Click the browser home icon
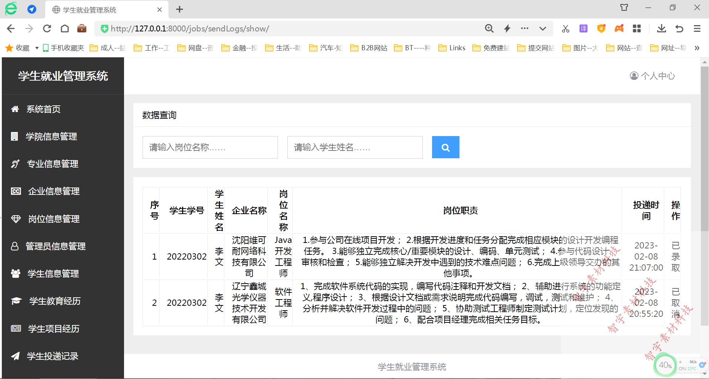 pyautogui.click(x=65, y=28)
